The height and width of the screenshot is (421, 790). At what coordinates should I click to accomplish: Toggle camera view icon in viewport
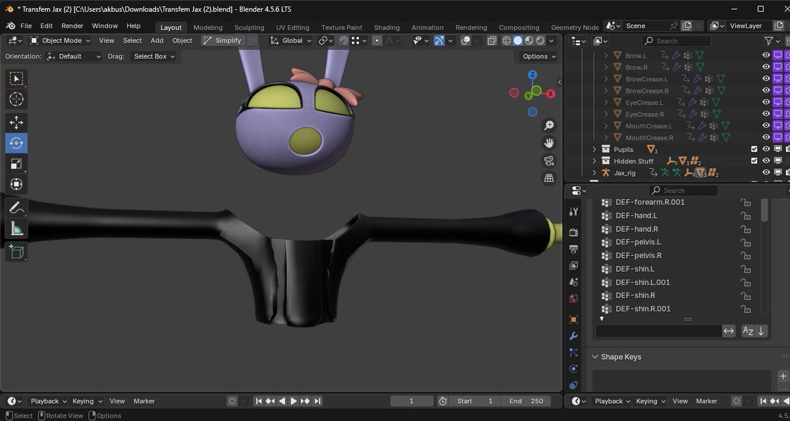(549, 161)
